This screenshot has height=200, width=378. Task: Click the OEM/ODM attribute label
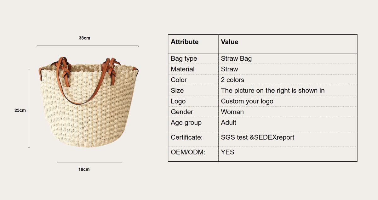pyautogui.click(x=188, y=152)
